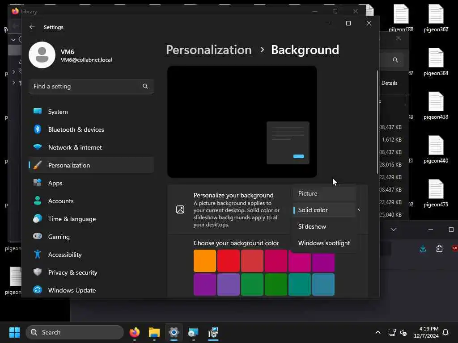Click the taskbar Search box
Image resolution: width=458 pixels, height=343 pixels.
point(75,332)
